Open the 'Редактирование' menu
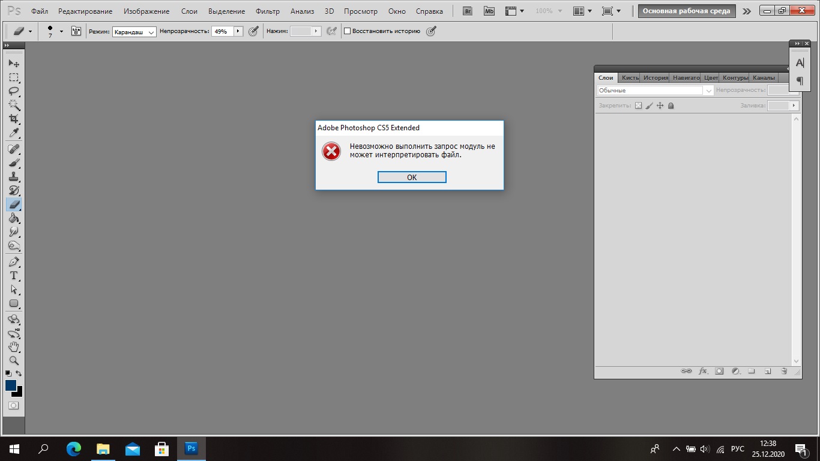This screenshot has height=461, width=820. [85, 11]
